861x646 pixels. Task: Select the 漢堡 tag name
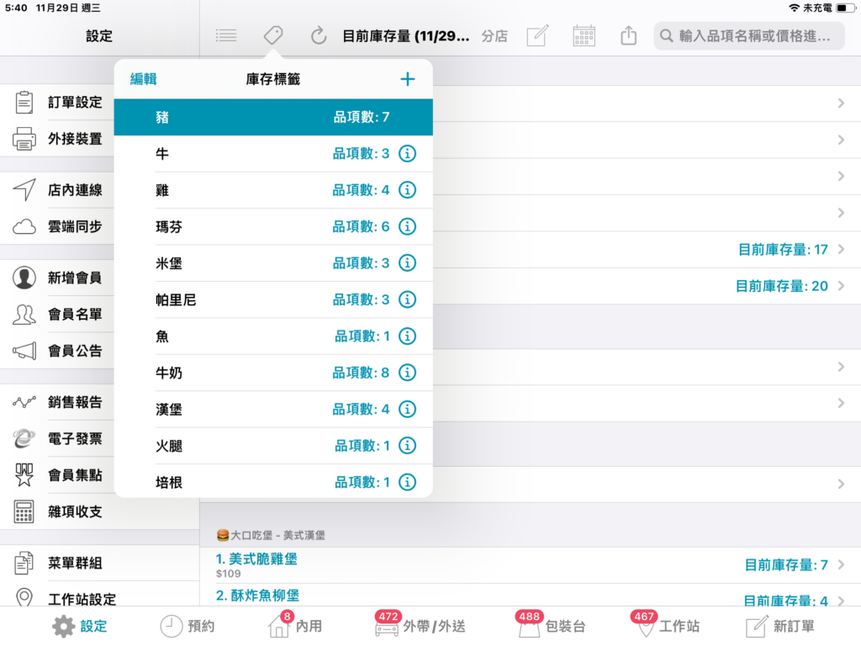168,410
